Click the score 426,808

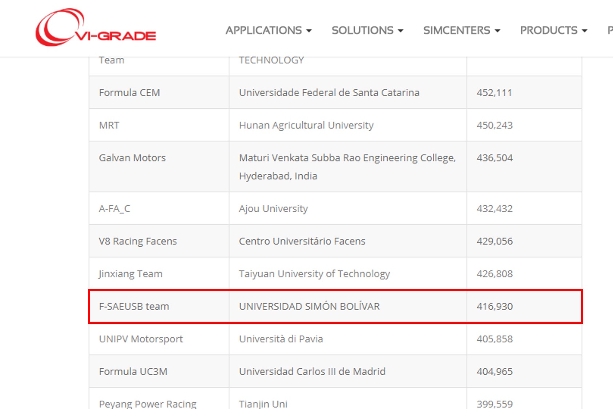pyautogui.click(x=495, y=274)
